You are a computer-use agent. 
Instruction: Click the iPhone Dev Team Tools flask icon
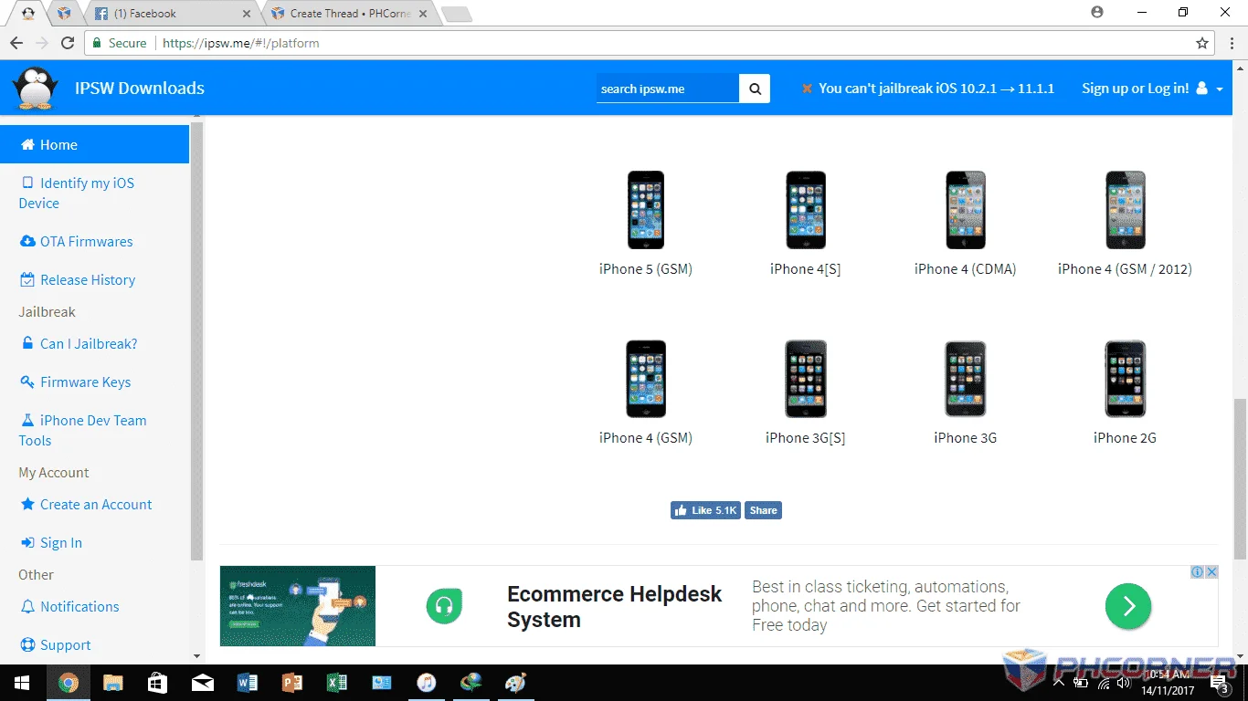tap(27, 421)
